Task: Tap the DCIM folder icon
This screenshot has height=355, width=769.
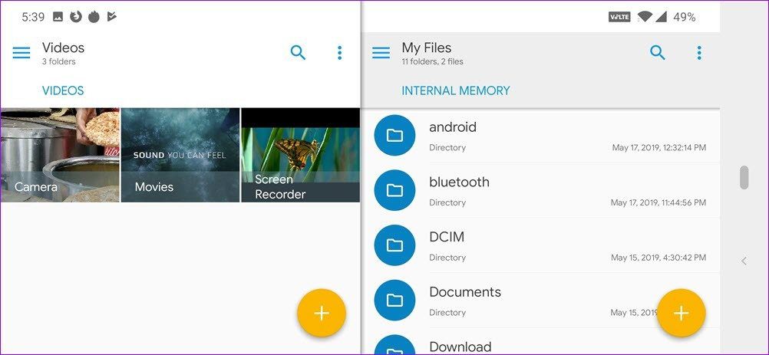Action: click(394, 245)
